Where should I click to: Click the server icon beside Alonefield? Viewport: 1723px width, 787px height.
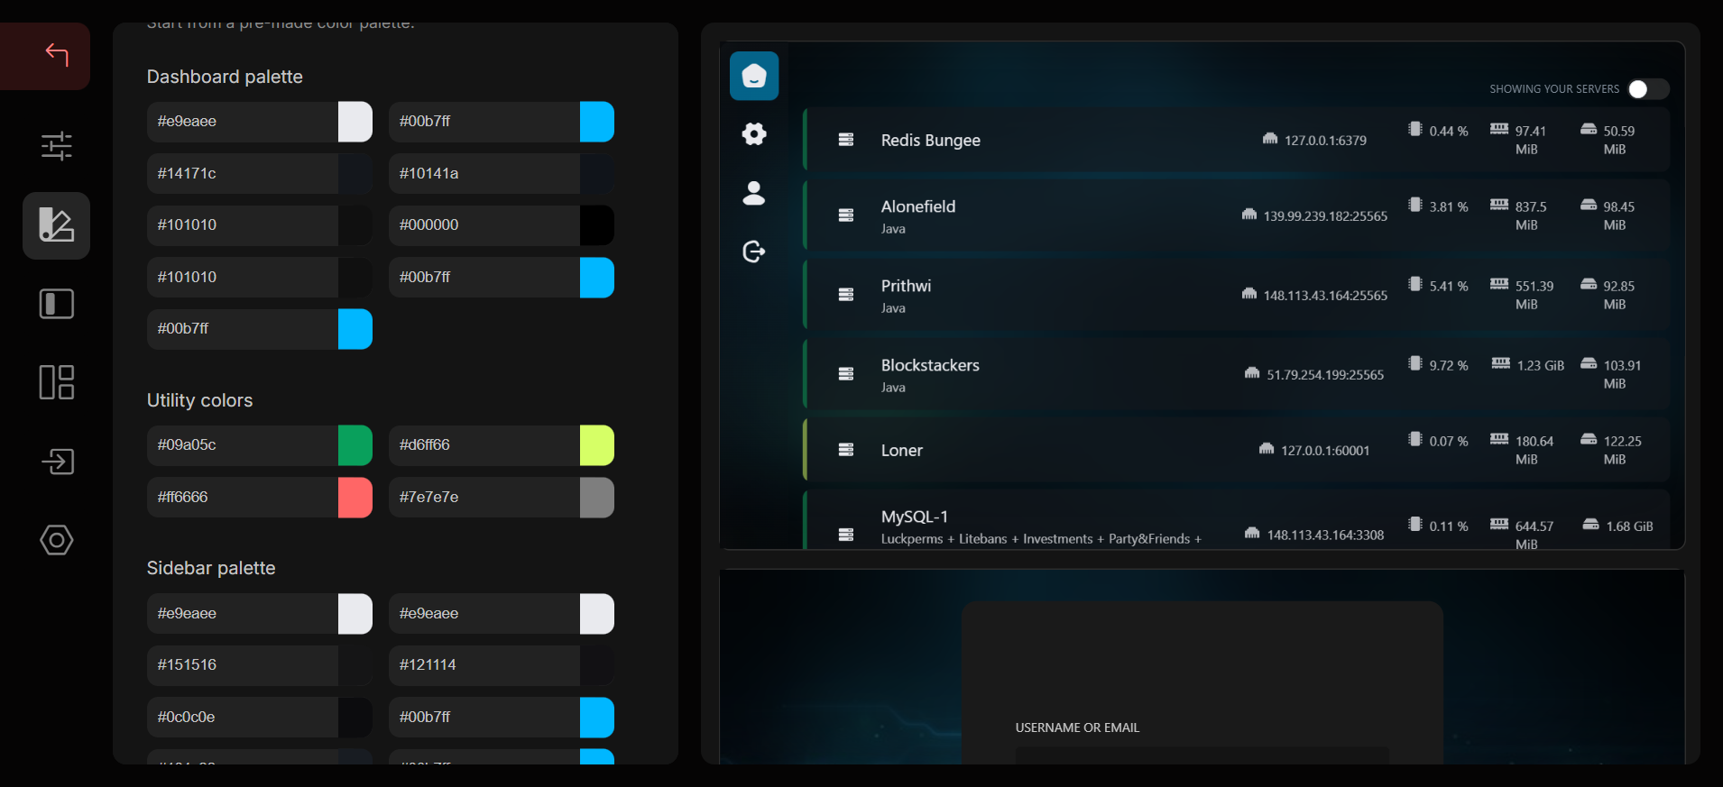[x=846, y=215]
